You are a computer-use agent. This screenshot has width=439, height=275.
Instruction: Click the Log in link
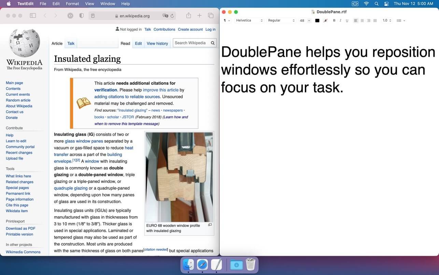click(210, 29)
